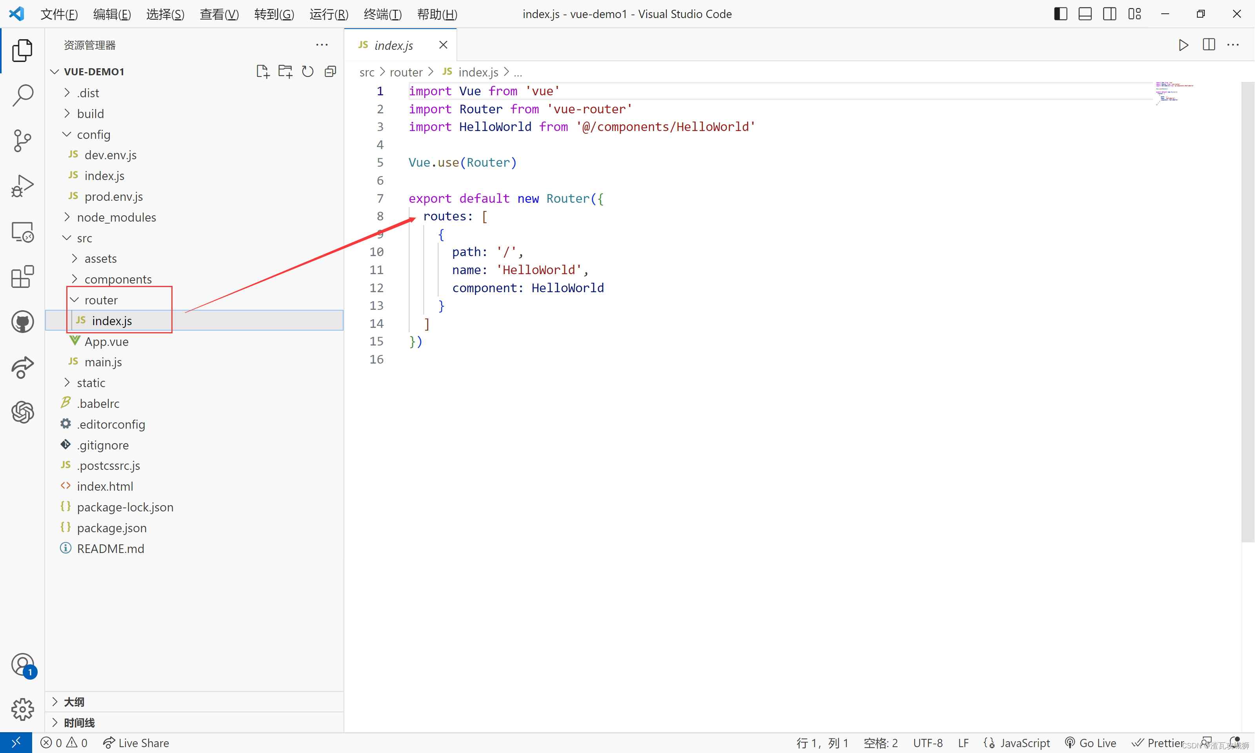Click the 行 1, 列 1 cursor position

[822, 743]
